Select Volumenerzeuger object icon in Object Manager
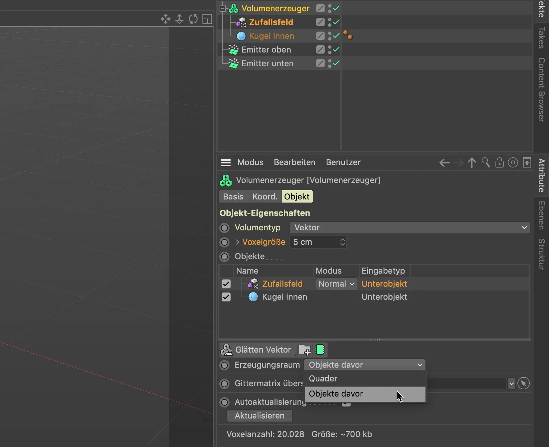Viewport: 549px width, 447px height. pyautogui.click(x=234, y=9)
